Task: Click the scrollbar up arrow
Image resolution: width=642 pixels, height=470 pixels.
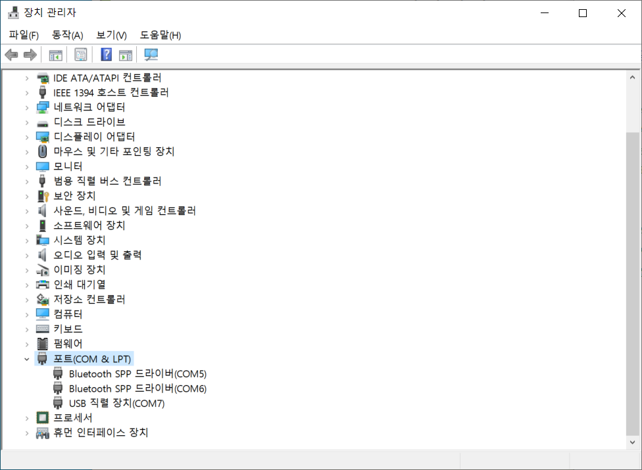Action: (x=633, y=78)
